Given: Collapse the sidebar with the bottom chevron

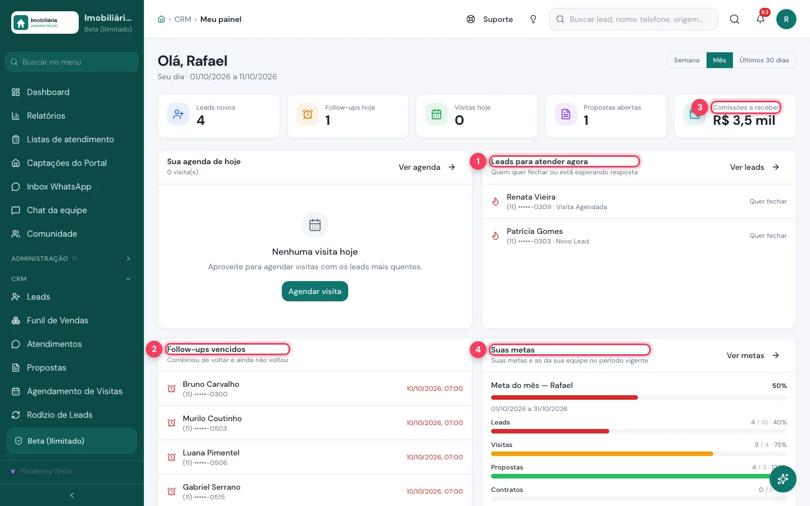Looking at the screenshot, I should click(x=72, y=495).
